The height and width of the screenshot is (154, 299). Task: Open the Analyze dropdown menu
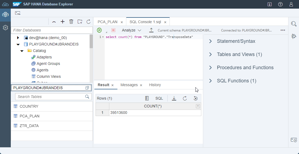coord(131,30)
